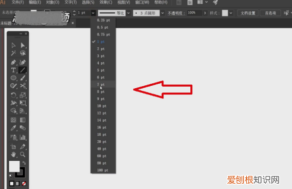
Task: Swap fill and stroke colors
Action: (x=24, y=163)
